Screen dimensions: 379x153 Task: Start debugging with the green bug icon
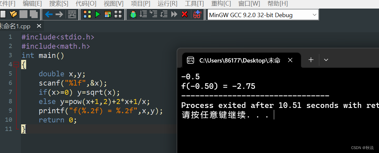[x=133, y=14]
